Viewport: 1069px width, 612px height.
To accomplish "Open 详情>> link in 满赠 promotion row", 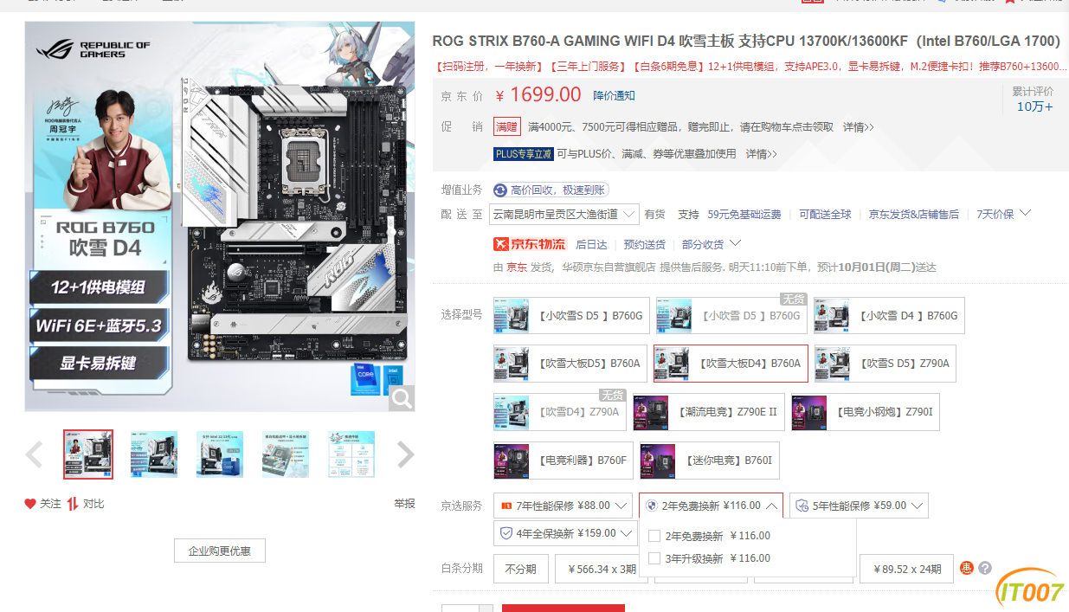I will click(x=859, y=126).
